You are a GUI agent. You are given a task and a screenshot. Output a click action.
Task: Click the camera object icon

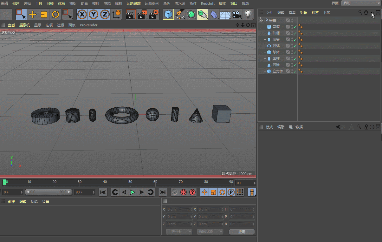coord(236,14)
